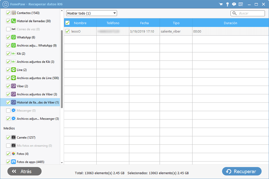Uncheck the Fotos (4) checkbox
Viewport: 269px width, 179px height.
(x=8, y=154)
